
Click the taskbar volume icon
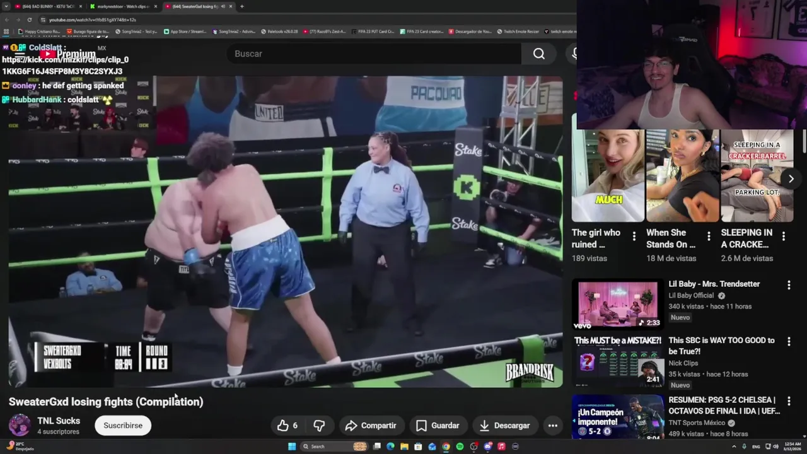point(775,446)
